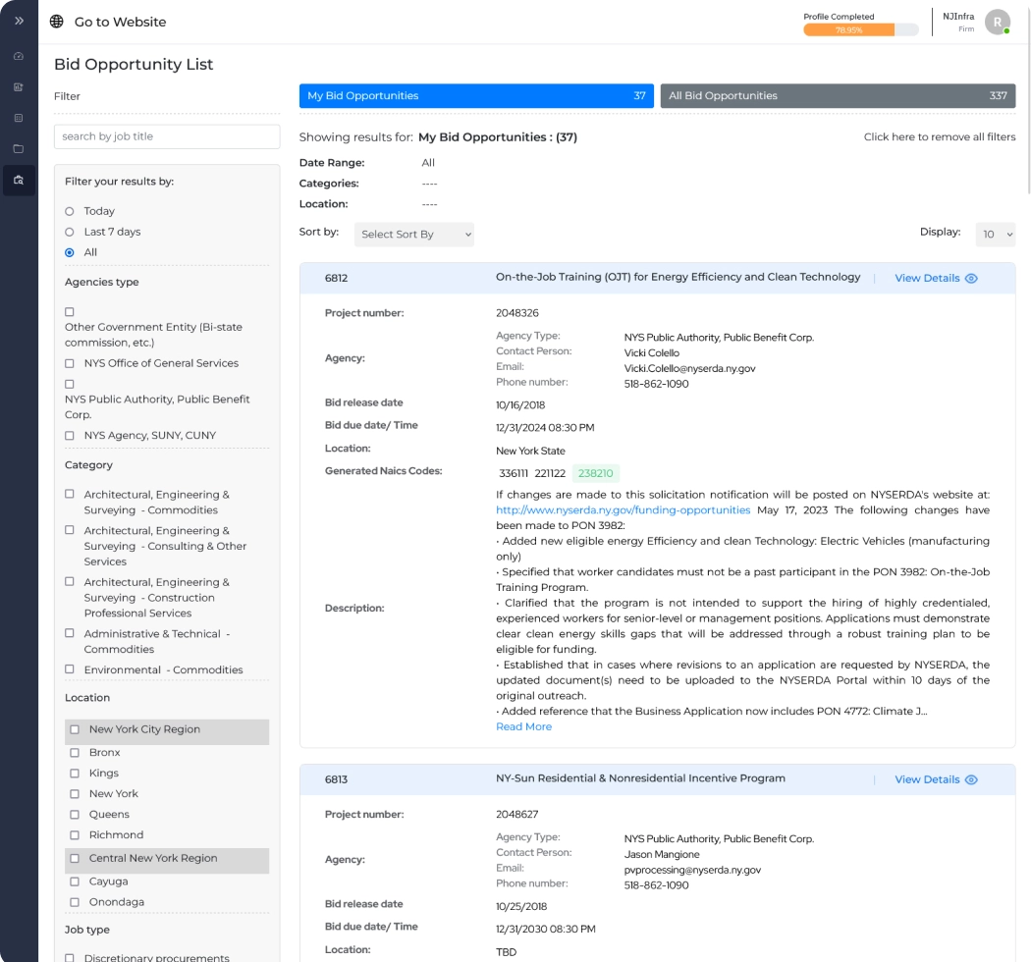Open the Display results count dropdown

(x=995, y=235)
